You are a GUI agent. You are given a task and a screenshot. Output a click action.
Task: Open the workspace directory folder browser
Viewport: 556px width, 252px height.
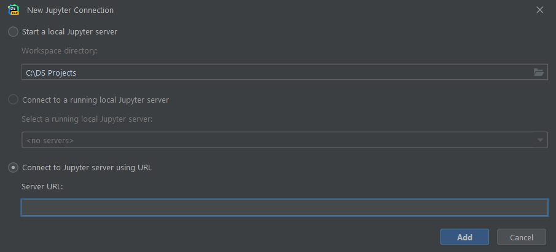point(539,73)
